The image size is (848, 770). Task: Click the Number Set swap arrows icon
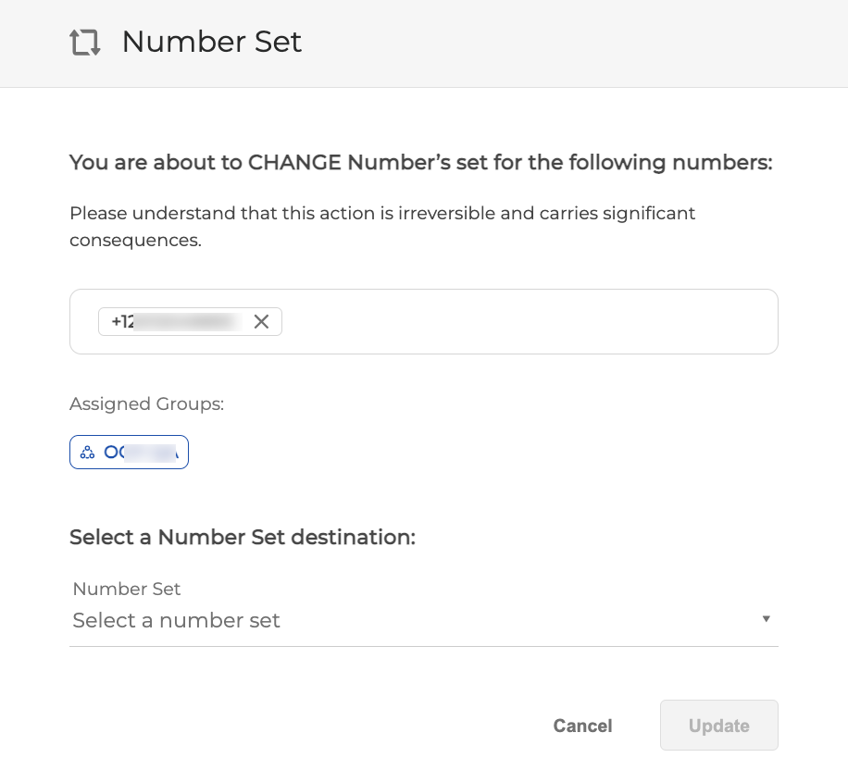[x=85, y=43]
